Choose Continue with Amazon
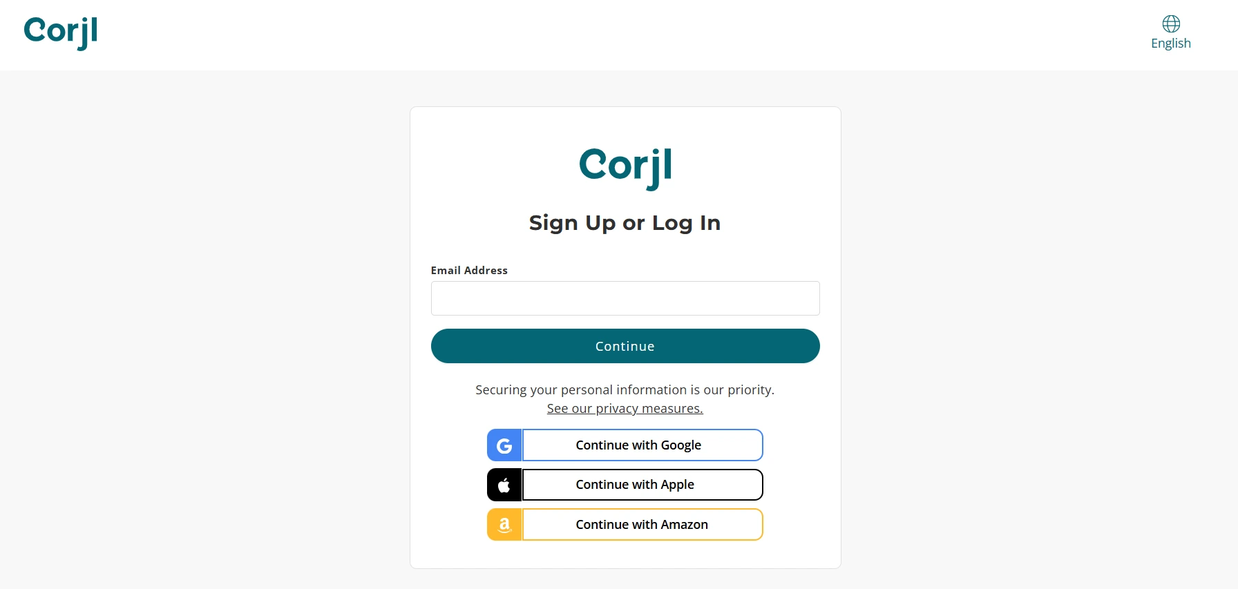 pos(642,525)
